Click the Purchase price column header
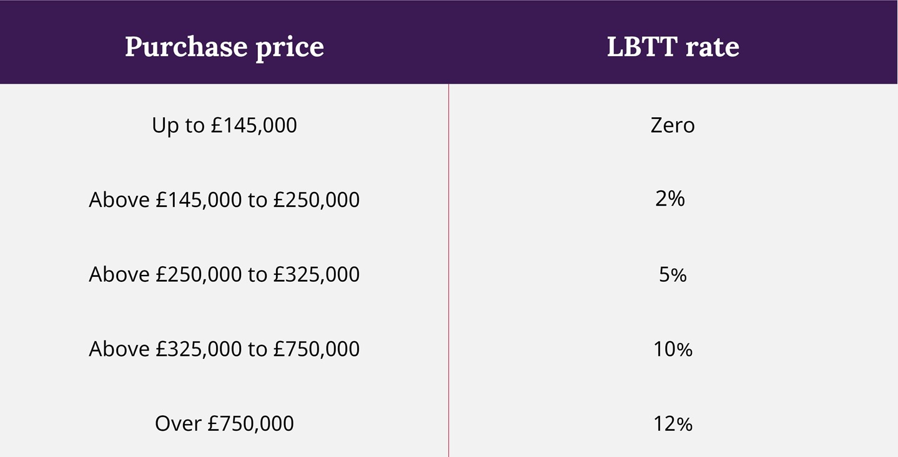 (x=224, y=47)
